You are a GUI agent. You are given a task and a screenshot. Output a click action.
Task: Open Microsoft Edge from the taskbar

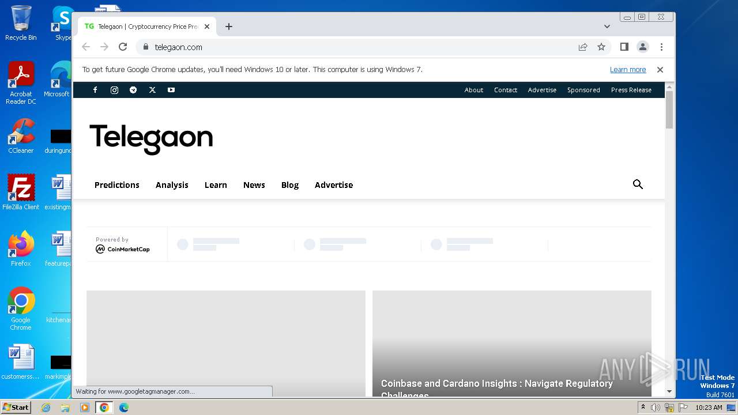coord(123,408)
